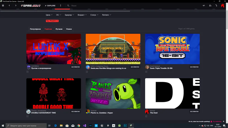Click the GoldenB developer avatar
The width and height of the screenshot is (228, 128).
(88, 112)
